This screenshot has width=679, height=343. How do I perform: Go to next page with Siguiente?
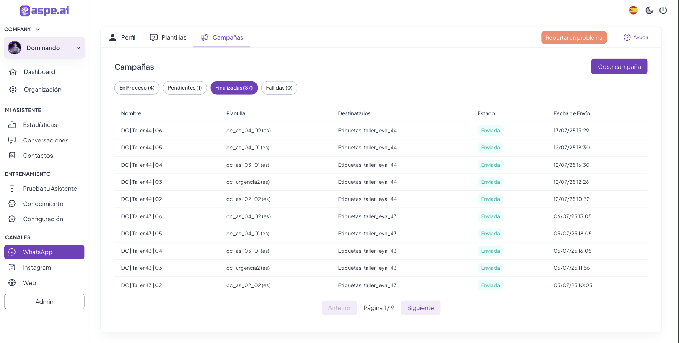pos(420,308)
